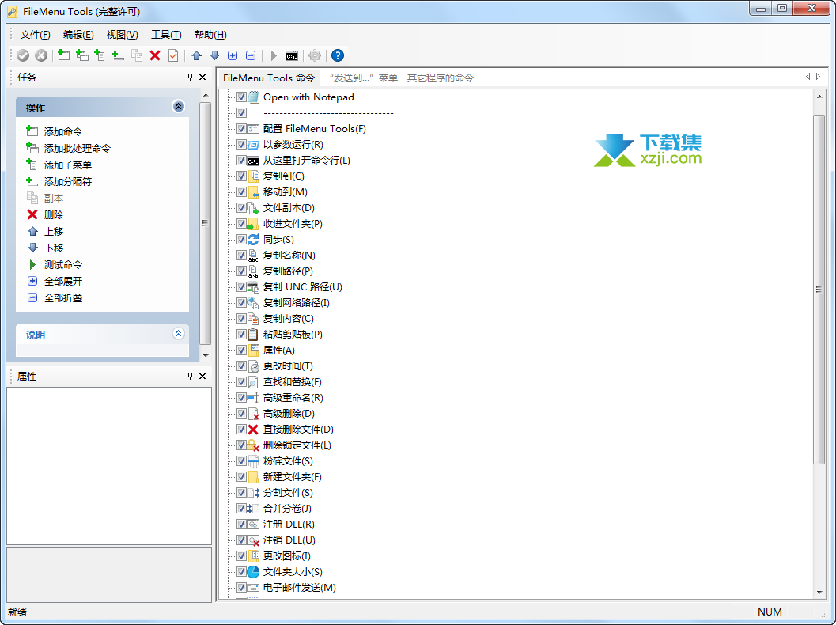
Task: Click the command list's scroll-up arrow
Action: tap(819, 97)
